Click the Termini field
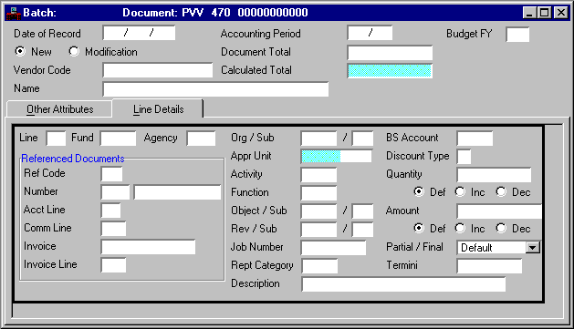This screenshot has width=574, height=329. [x=489, y=266]
